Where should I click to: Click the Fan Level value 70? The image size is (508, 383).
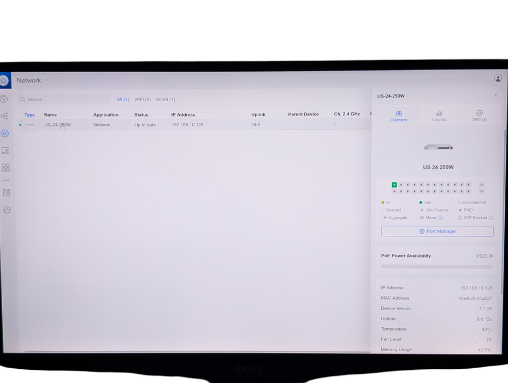pyautogui.click(x=488, y=340)
